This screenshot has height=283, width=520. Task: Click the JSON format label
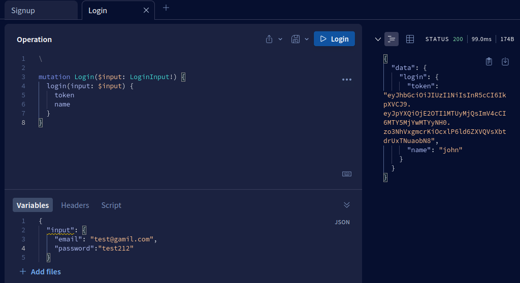342,222
